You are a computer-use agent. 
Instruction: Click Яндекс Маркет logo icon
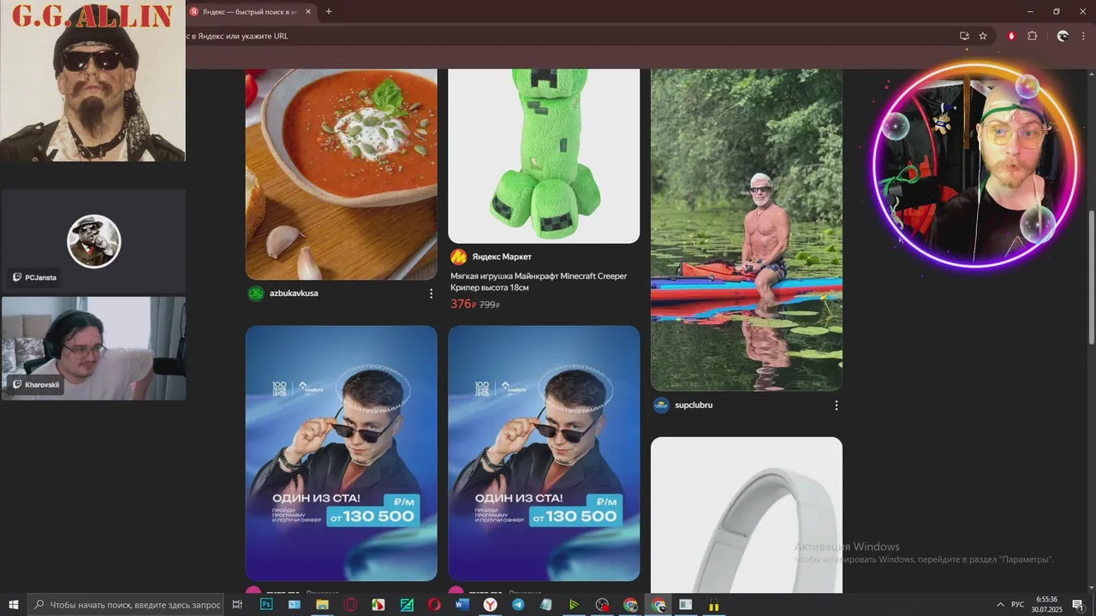(458, 257)
